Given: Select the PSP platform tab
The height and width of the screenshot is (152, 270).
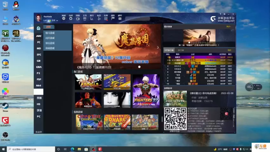Looking at the screenshot, I should pos(38,79).
